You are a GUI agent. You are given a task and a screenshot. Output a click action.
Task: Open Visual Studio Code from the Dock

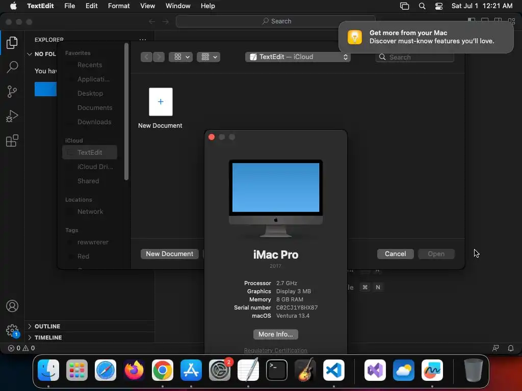pyautogui.click(x=334, y=370)
